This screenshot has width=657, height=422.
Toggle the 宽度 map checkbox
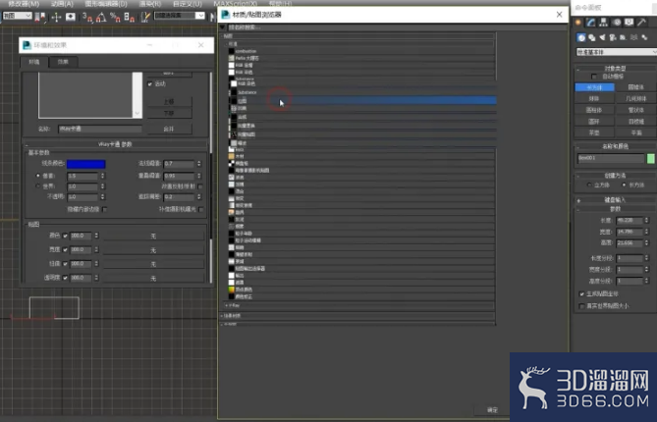tap(66, 250)
